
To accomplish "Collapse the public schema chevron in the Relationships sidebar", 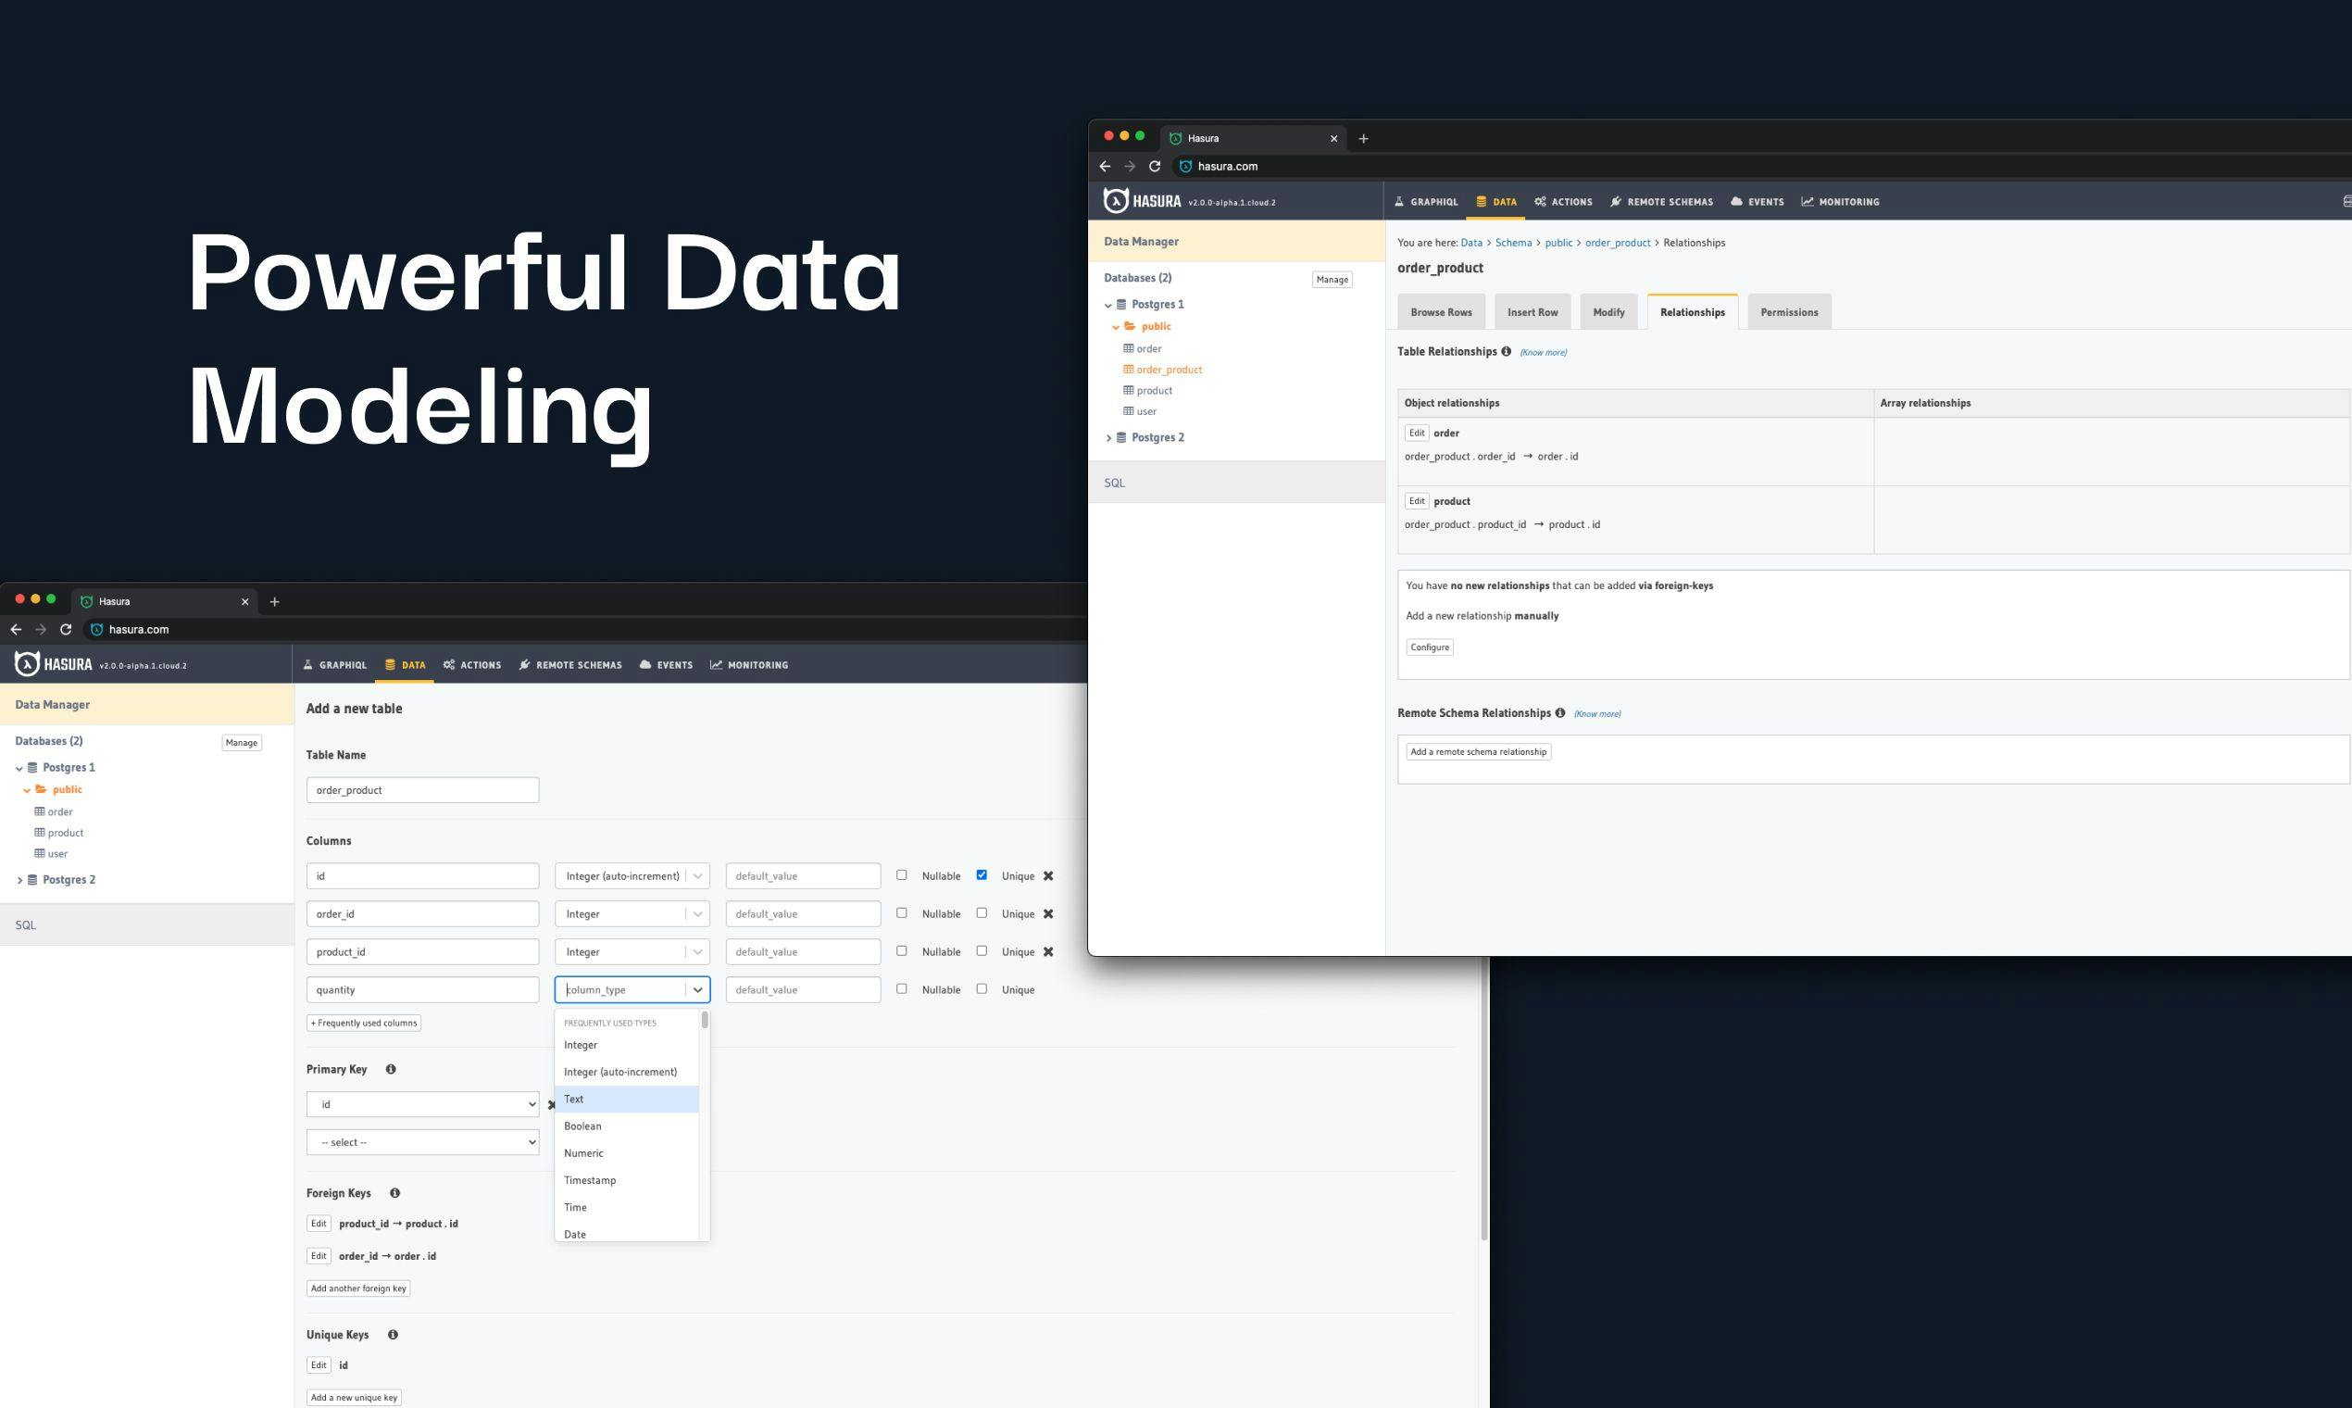I will point(1115,327).
